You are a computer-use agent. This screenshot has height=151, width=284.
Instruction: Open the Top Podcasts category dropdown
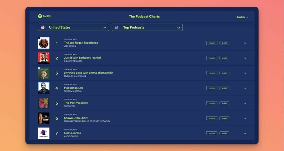(147, 27)
